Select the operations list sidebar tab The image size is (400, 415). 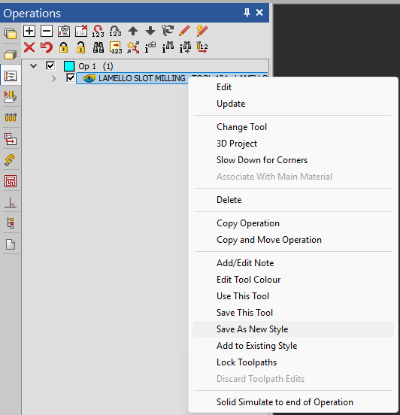tap(11, 76)
